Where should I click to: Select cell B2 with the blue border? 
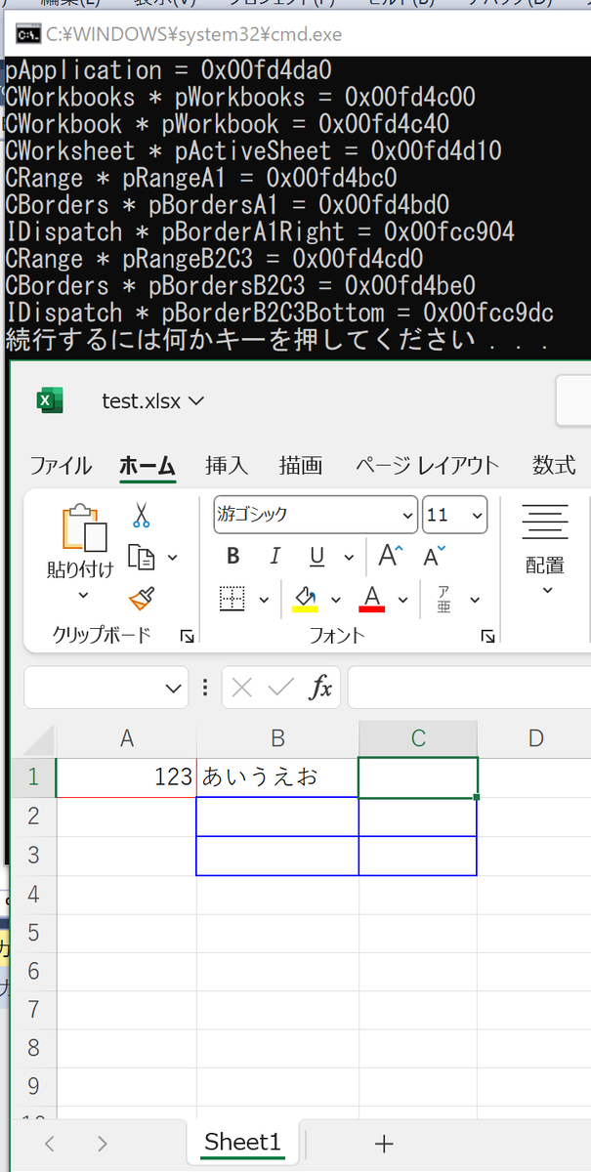(277, 816)
